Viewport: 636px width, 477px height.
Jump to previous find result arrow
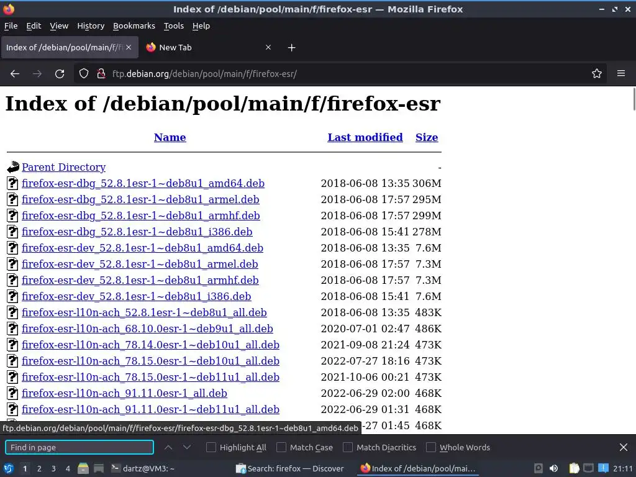pyautogui.click(x=168, y=447)
